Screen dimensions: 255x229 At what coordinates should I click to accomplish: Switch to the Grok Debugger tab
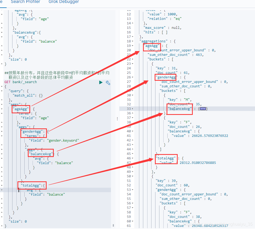(x=64, y=2)
